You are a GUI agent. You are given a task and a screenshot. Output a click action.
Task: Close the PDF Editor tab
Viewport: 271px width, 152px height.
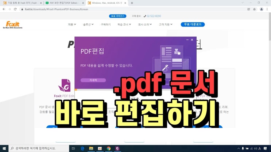tap(83, 3)
